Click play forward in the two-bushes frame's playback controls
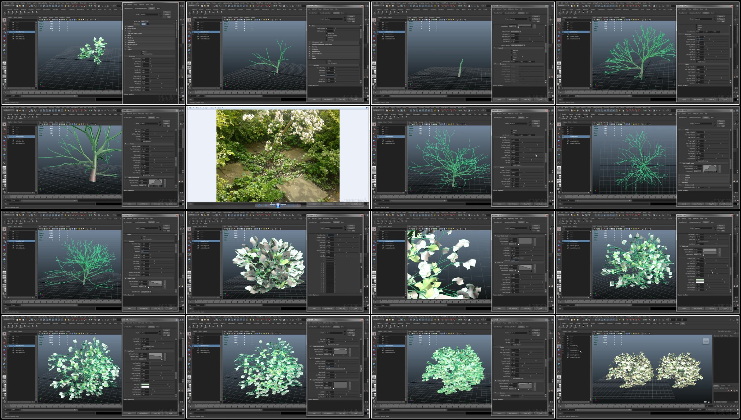Viewport: 741px width, 420px height. coord(728,406)
